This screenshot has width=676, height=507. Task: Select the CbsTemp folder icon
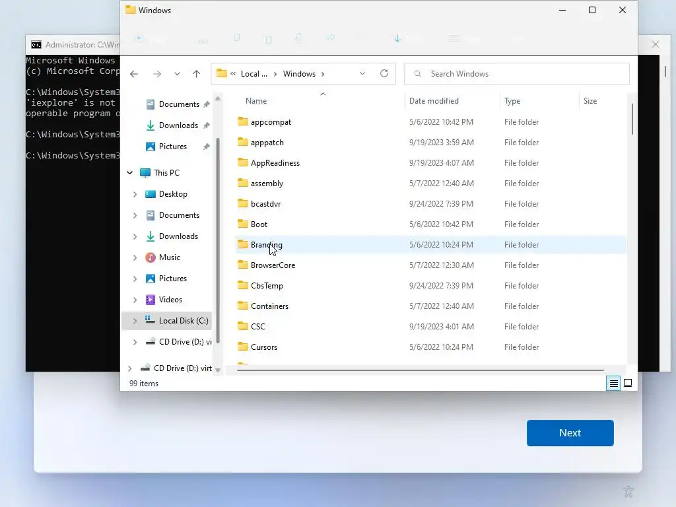click(x=243, y=285)
